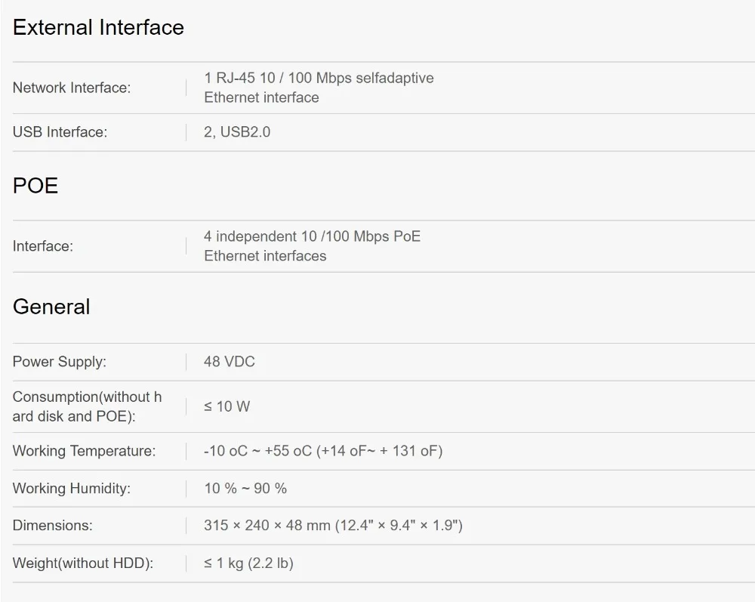The height and width of the screenshot is (602, 755).
Task: Click the RJ-45 10/100 Mbps selfadaptive value
Action: point(318,88)
